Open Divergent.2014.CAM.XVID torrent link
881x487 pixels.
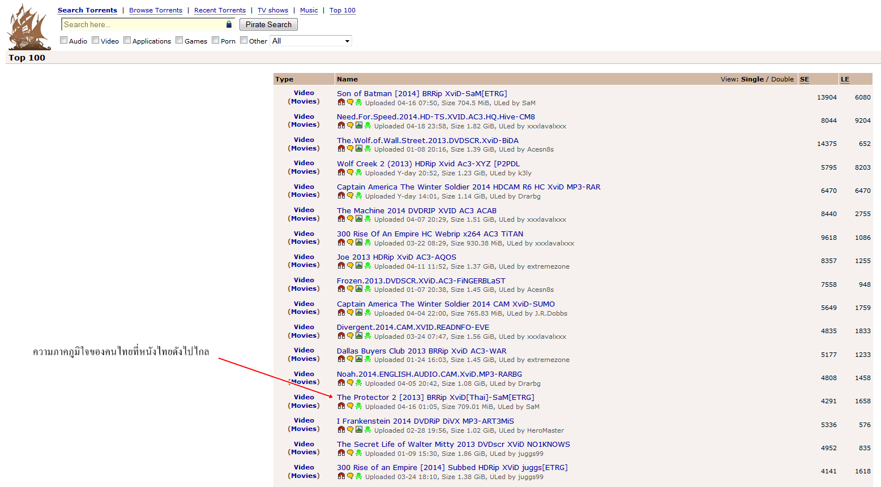pos(413,327)
